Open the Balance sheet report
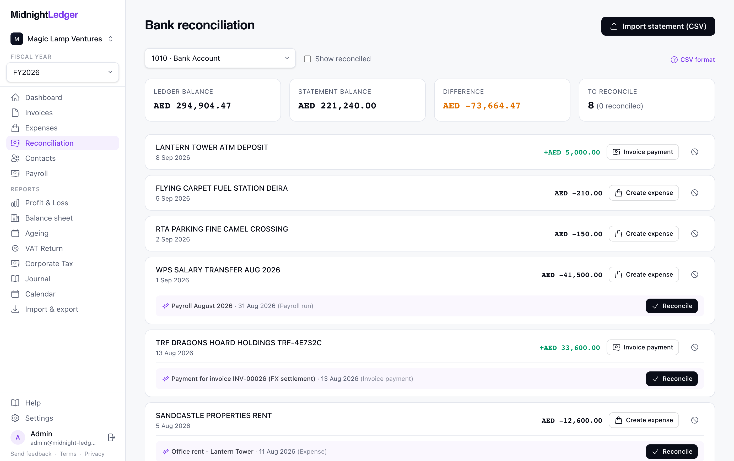This screenshot has height=461, width=734. click(62, 218)
